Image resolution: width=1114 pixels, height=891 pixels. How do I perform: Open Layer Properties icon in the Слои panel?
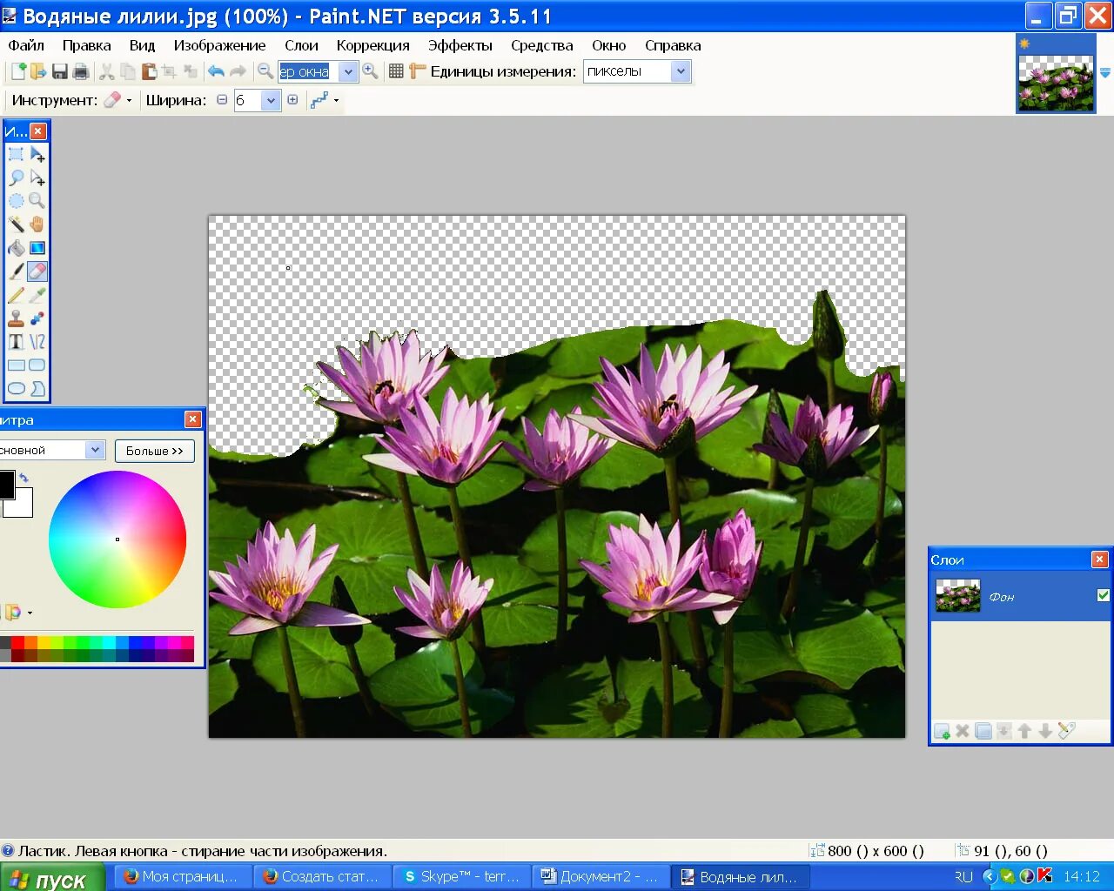[1067, 731]
